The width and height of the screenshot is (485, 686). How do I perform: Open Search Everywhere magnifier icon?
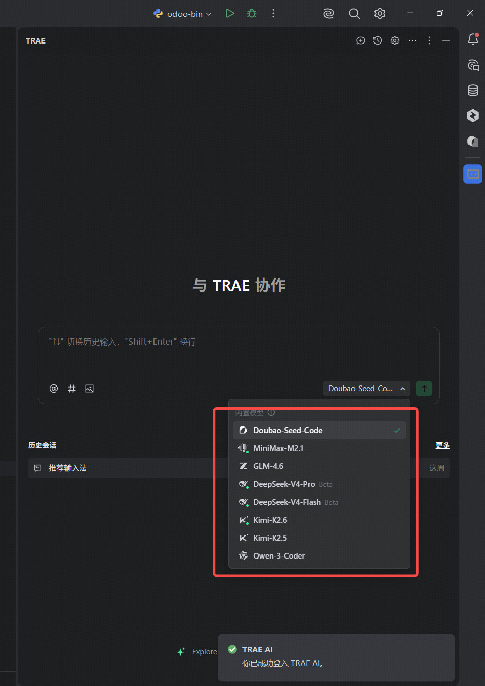pyautogui.click(x=354, y=14)
